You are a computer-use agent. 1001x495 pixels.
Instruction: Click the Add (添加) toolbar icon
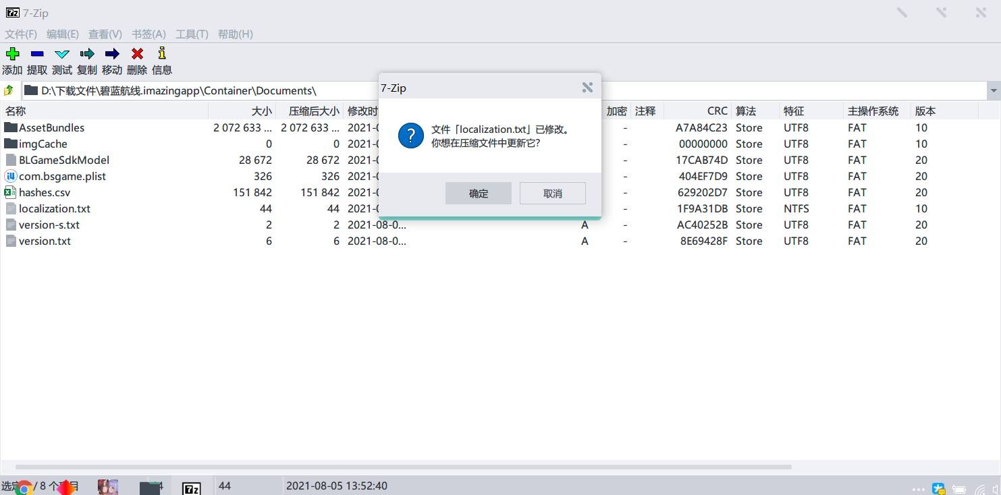(12, 54)
